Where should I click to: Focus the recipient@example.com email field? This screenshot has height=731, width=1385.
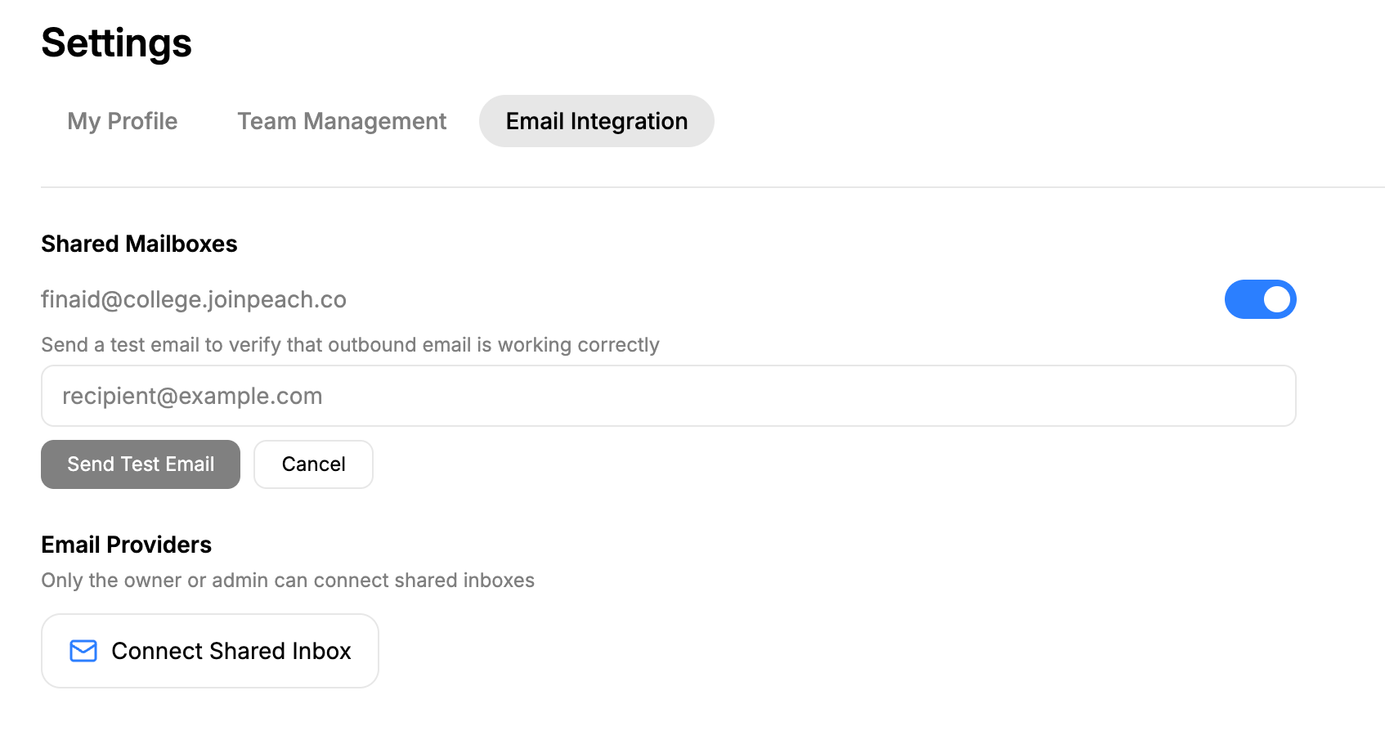[x=669, y=396]
